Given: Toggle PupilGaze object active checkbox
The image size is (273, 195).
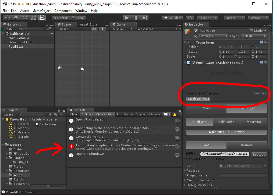Looking at the screenshot, I should click(x=196, y=31).
